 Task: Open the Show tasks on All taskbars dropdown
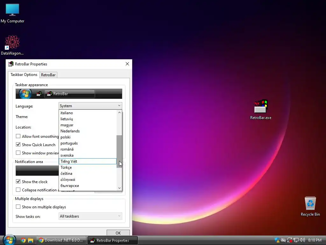(x=90, y=216)
